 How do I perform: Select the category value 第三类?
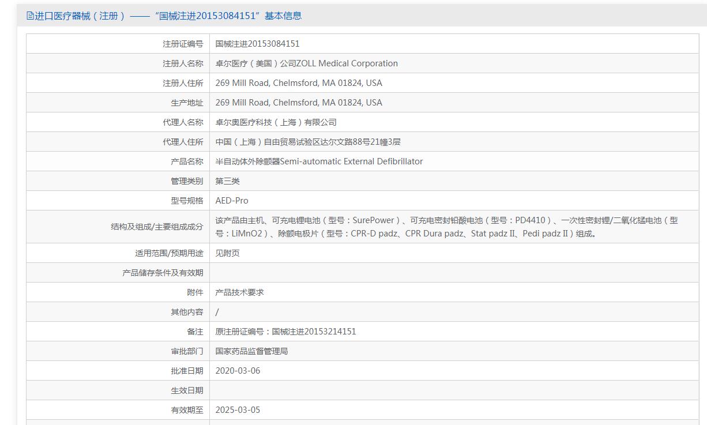[227, 181]
